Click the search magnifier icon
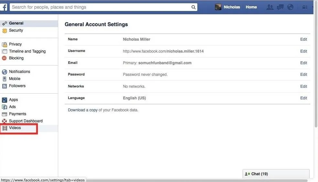Image resolution: width=318 pixels, height=182 pixels. point(193,7)
